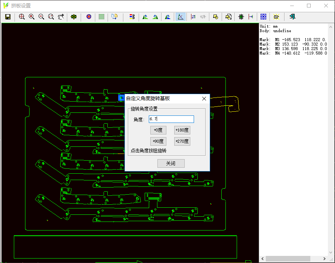Image resolution: width=335 pixels, height=263 pixels.
Task: Click the exit door arrow icon
Action: coord(292,17)
